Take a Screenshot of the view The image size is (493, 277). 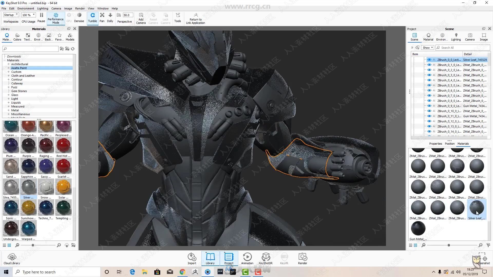(x=482, y=259)
